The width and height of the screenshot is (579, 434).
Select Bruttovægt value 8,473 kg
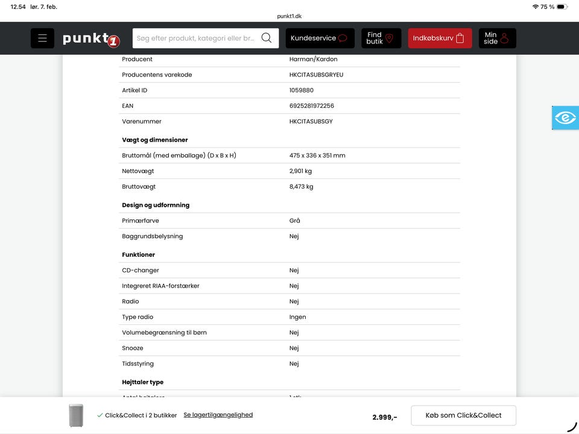click(302, 187)
